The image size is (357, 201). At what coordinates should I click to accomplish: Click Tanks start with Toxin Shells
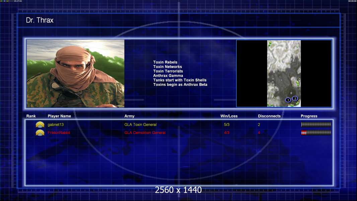coord(180,80)
